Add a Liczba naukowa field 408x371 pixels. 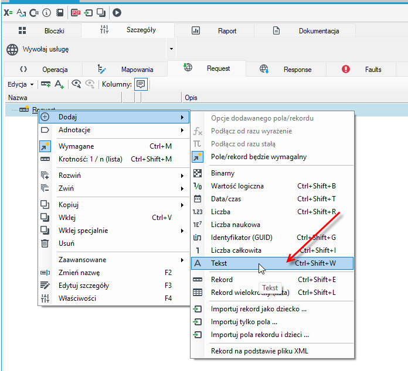[272, 225]
